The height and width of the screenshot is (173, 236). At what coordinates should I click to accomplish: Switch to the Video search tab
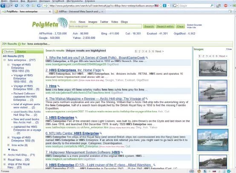click(x=115, y=22)
